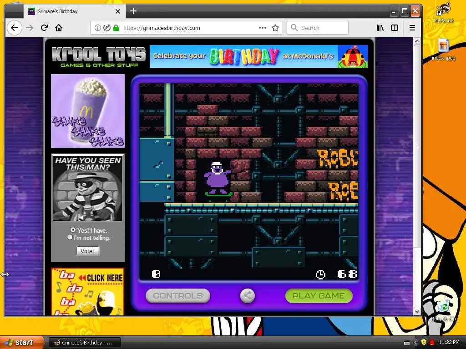Minimize the browser window
Screen dimensions: 466x349
(394, 11)
